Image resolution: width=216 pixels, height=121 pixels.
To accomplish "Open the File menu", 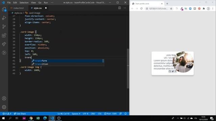I will point(9,3).
